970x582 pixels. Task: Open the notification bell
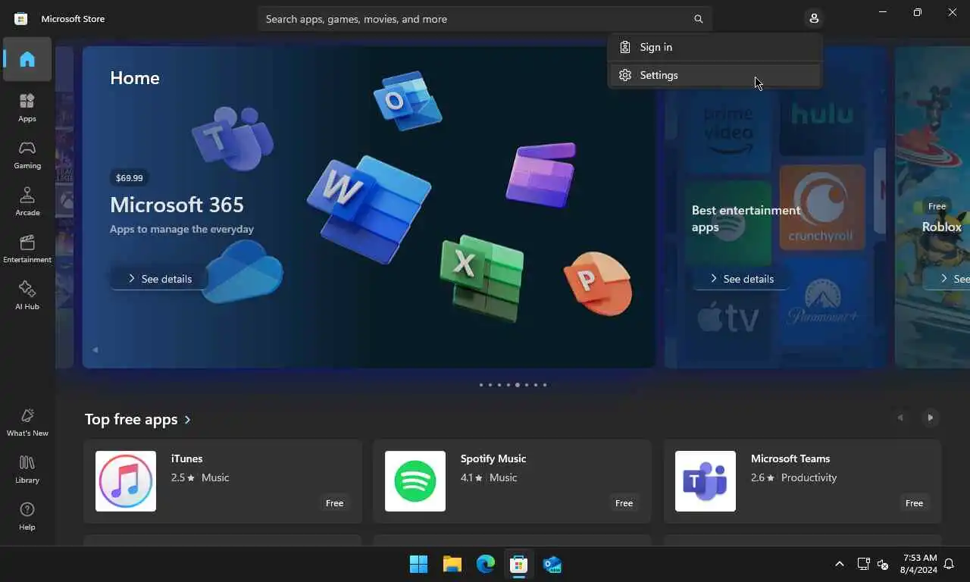(948, 565)
